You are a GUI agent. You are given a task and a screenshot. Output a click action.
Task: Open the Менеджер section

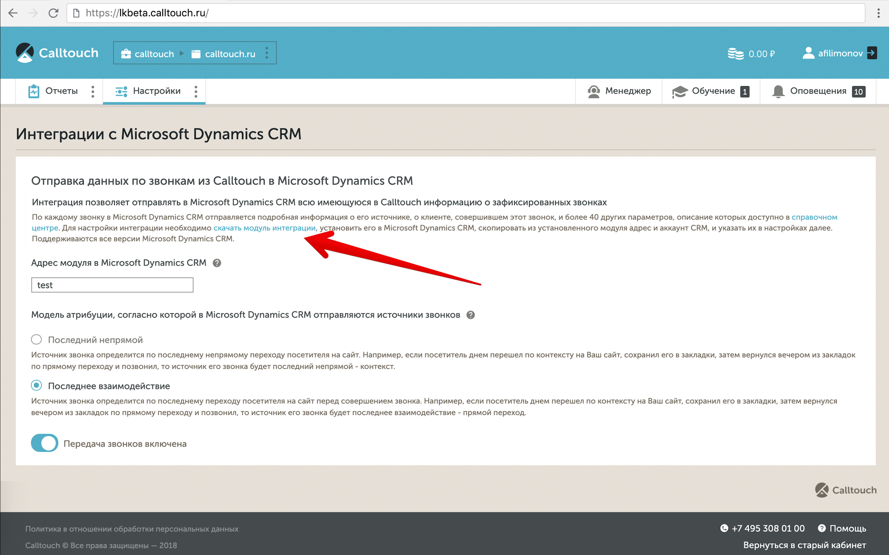click(619, 91)
